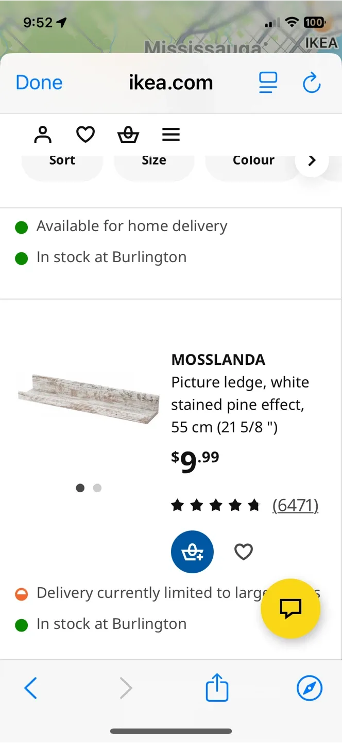Open the Size filter menu
Viewport: 342px width, 743px height.
(x=153, y=160)
